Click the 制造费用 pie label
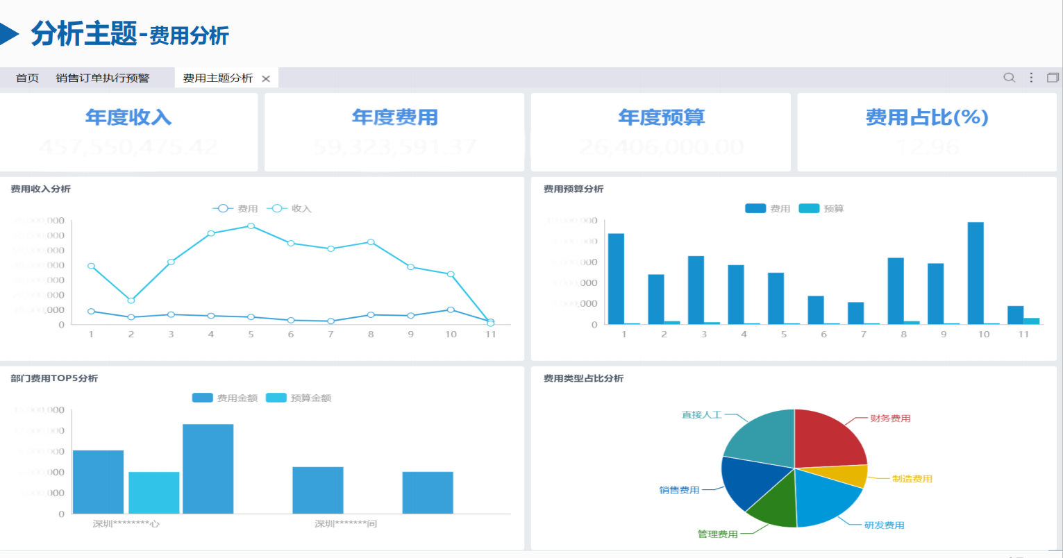Image resolution: width=1063 pixels, height=558 pixels. (x=912, y=479)
